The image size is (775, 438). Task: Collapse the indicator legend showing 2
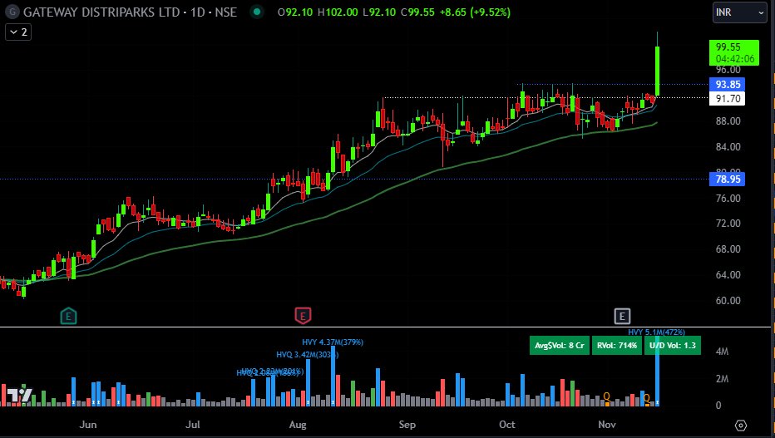(18, 32)
